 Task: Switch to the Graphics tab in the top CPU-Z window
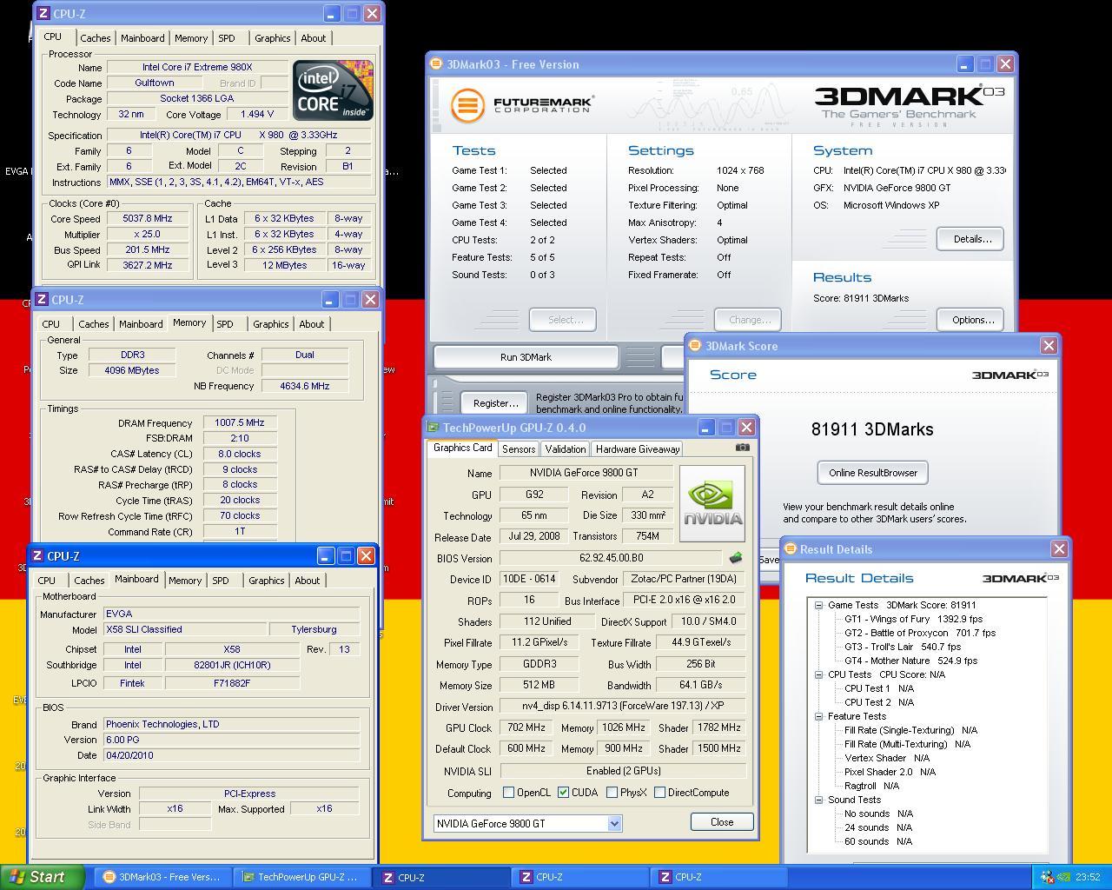point(273,38)
